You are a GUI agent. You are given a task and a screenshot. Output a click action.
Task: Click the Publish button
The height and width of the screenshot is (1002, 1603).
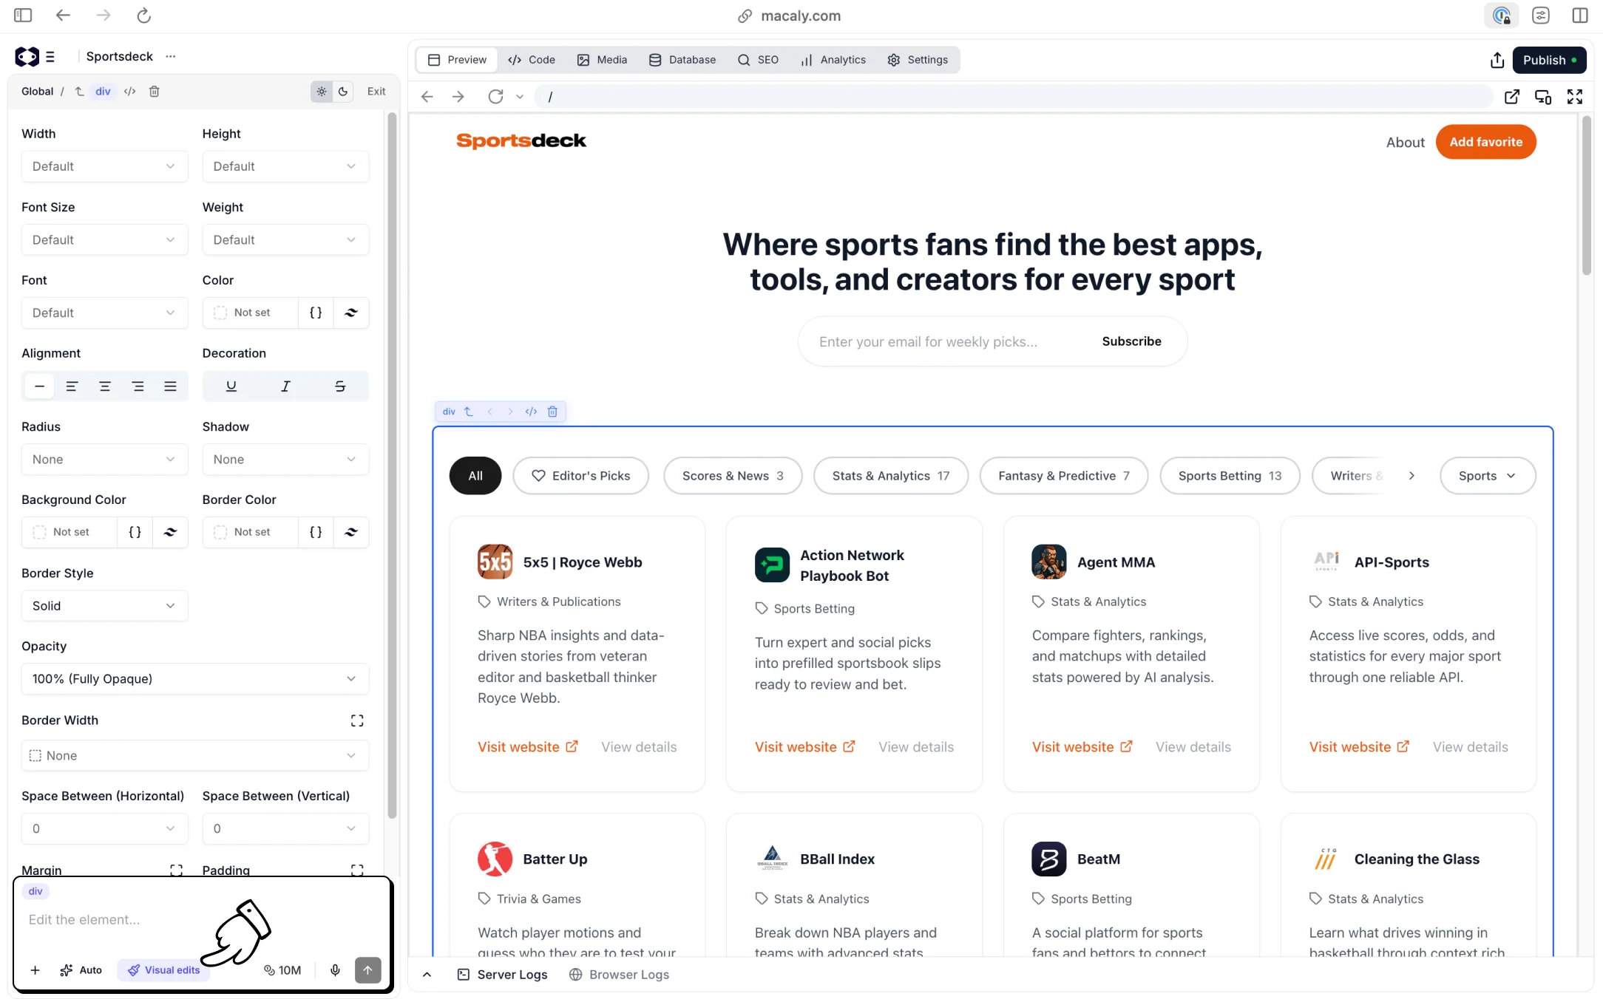1550,60
